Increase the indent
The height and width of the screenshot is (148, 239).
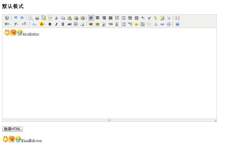pyautogui.click(x=130, y=18)
